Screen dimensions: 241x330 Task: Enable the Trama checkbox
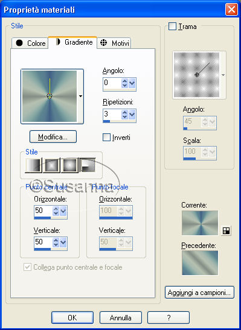click(172, 27)
